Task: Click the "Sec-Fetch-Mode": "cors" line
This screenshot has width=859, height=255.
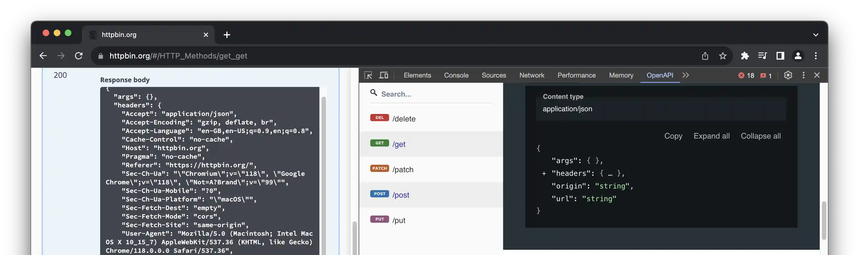Action: (x=171, y=216)
